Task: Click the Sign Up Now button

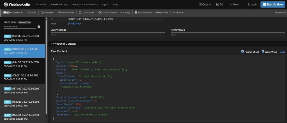Action: pyautogui.click(x=273, y=4)
